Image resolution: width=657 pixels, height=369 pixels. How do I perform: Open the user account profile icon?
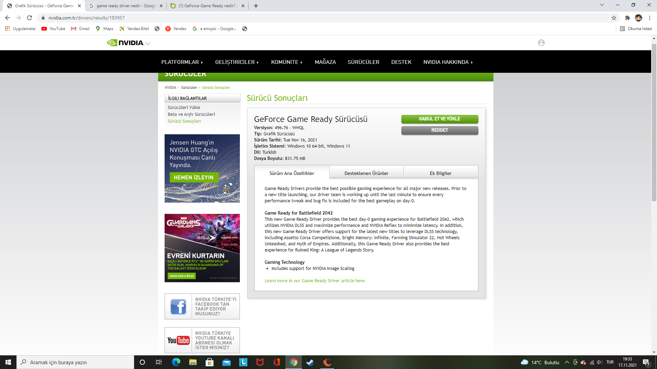541,43
